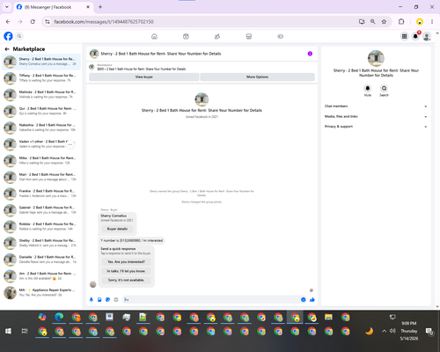
Task: Open File Explorer from the taskbar
Action: tap(328, 317)
